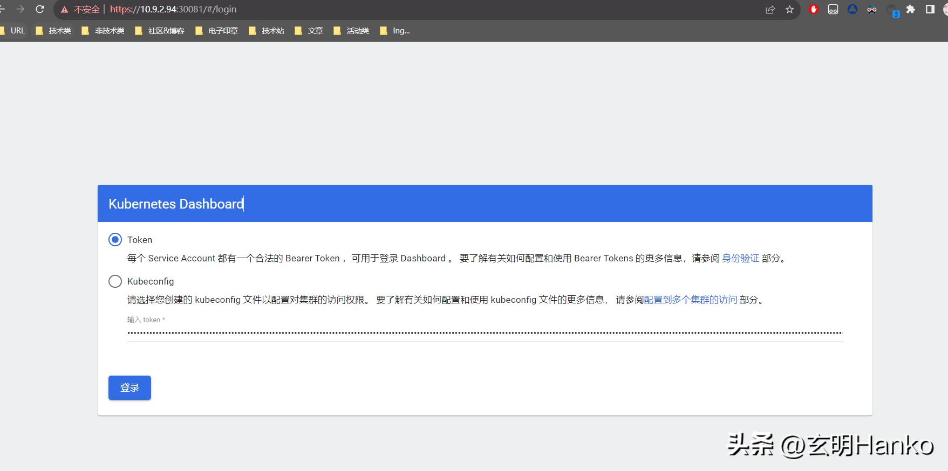This screenshot has height=471, width=948.
Task: Open the 身份验证 documentation link
Action: (740, 258)
